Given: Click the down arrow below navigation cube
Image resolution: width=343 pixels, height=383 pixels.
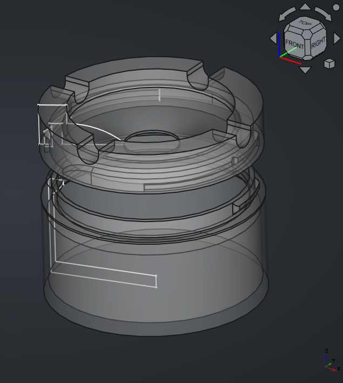Looking at the screenshot, I should pyautogui.click(x=305, y=70).
